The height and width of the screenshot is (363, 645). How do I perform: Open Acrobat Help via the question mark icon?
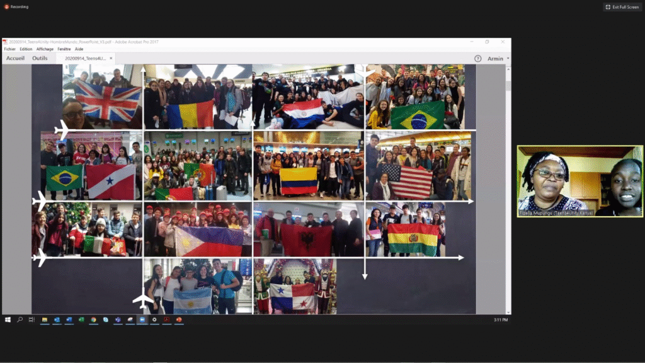(x=479, y=58)
